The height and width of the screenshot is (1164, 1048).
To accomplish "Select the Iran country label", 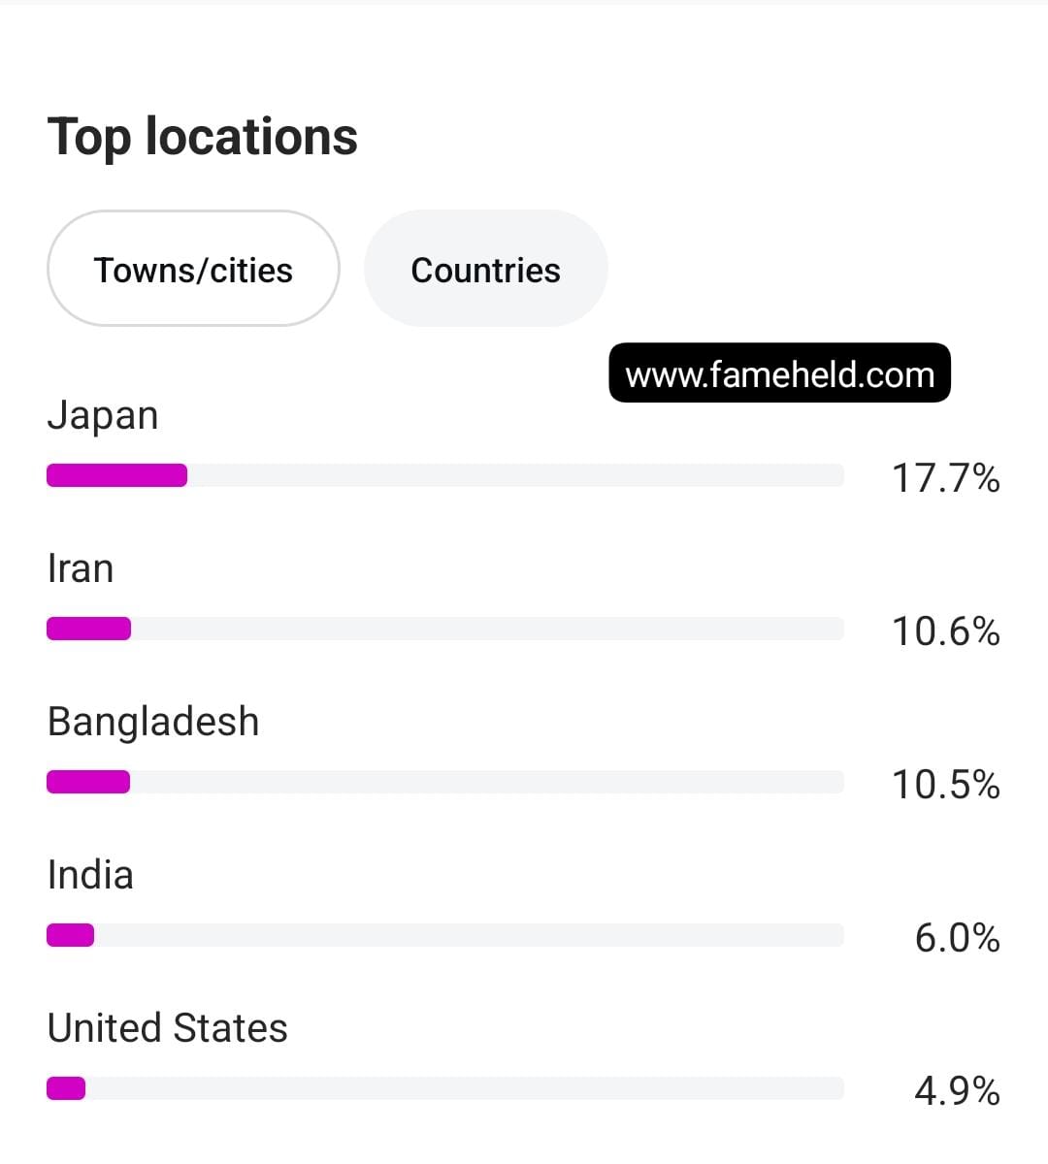I will click(x=81, y=568).
